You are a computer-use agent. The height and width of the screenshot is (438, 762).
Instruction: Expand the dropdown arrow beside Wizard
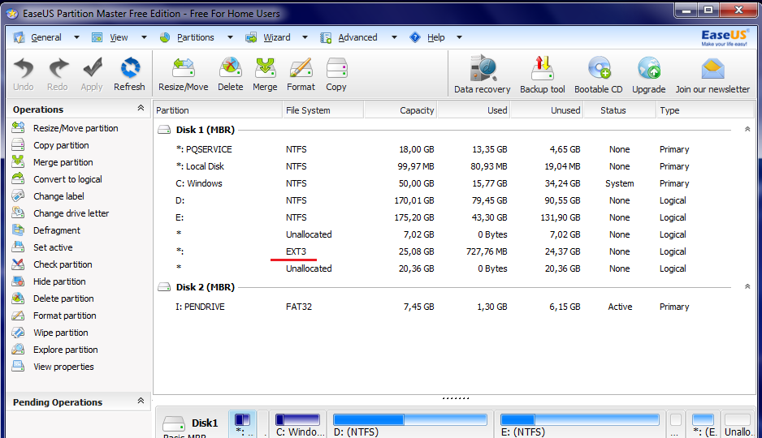(x=305, y=37)
